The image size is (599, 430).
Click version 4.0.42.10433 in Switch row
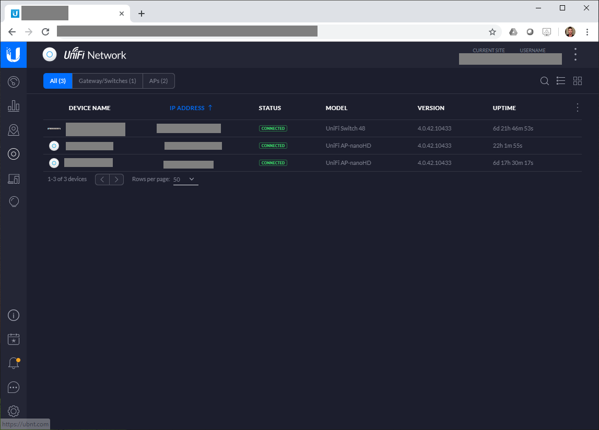click(434, 128)
